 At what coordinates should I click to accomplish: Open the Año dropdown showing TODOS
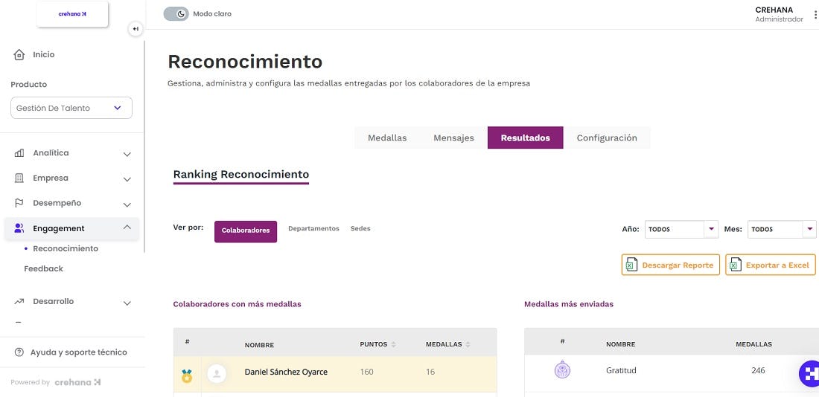(x=681, y=230)
